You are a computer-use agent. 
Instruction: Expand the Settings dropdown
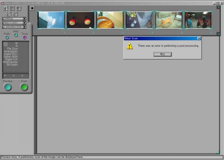15,18
